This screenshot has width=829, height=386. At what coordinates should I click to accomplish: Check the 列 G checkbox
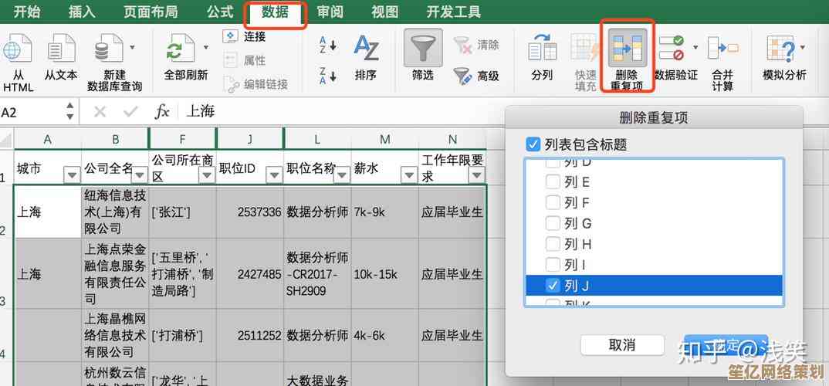point(553,223)
